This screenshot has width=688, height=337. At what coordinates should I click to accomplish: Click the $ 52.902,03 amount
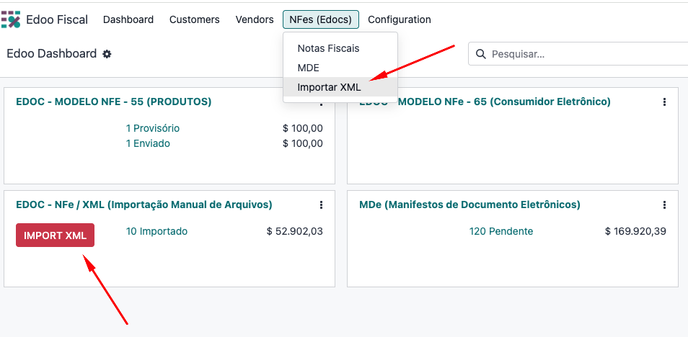pos(295,231)
